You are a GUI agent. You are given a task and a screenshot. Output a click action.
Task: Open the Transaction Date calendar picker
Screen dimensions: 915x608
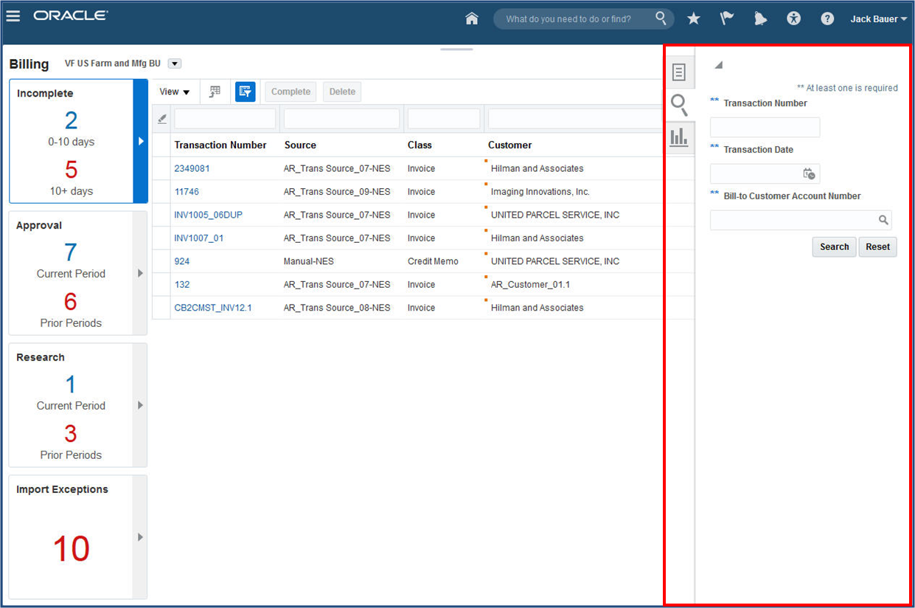[x=809, y=174]
